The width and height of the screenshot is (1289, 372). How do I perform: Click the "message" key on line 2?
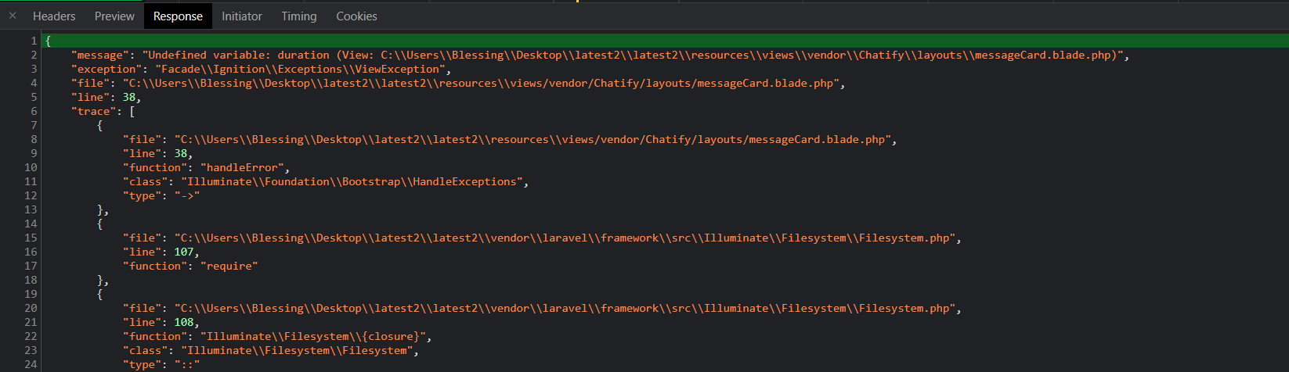(x=99, y=55)
